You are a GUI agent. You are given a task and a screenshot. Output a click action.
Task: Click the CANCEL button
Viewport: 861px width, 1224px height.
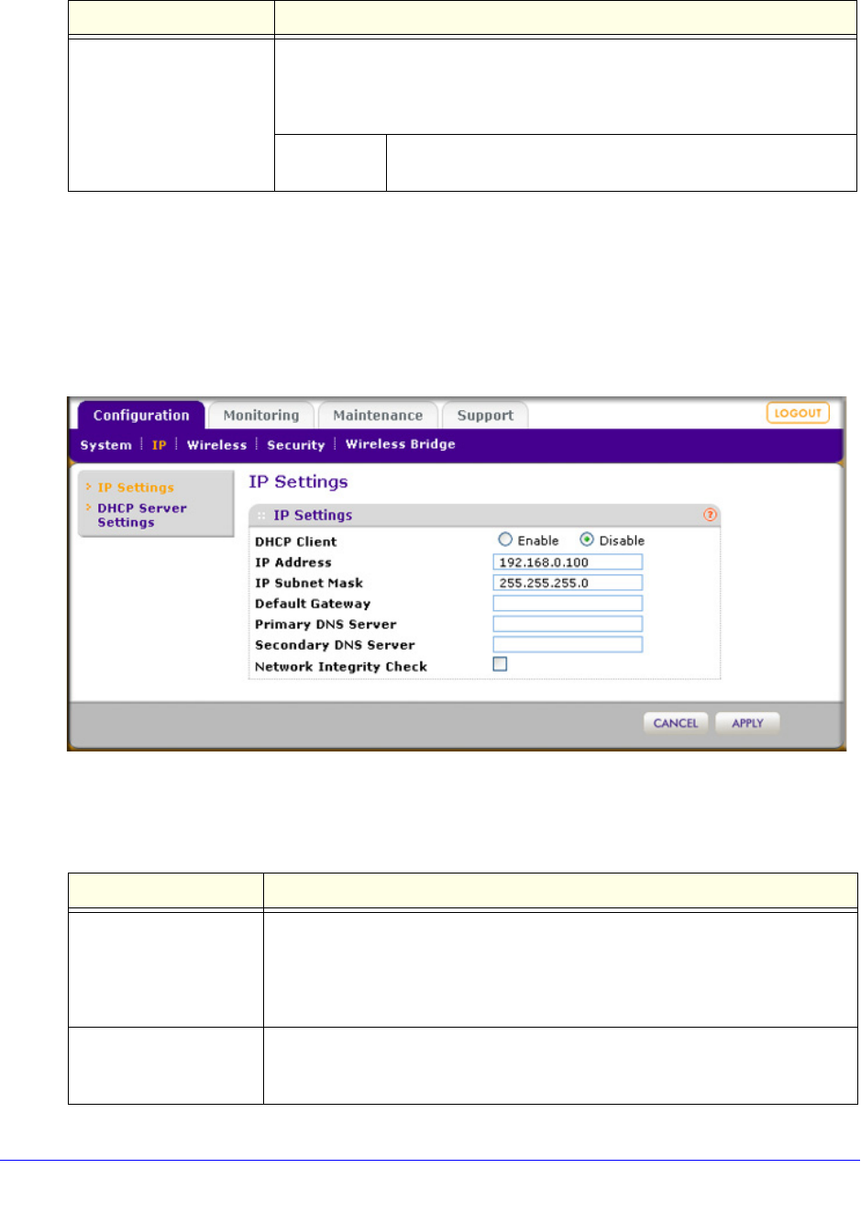point(676,723)
